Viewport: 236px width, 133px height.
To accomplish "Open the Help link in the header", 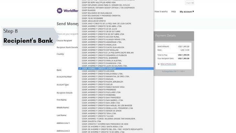I will point(173,11).
